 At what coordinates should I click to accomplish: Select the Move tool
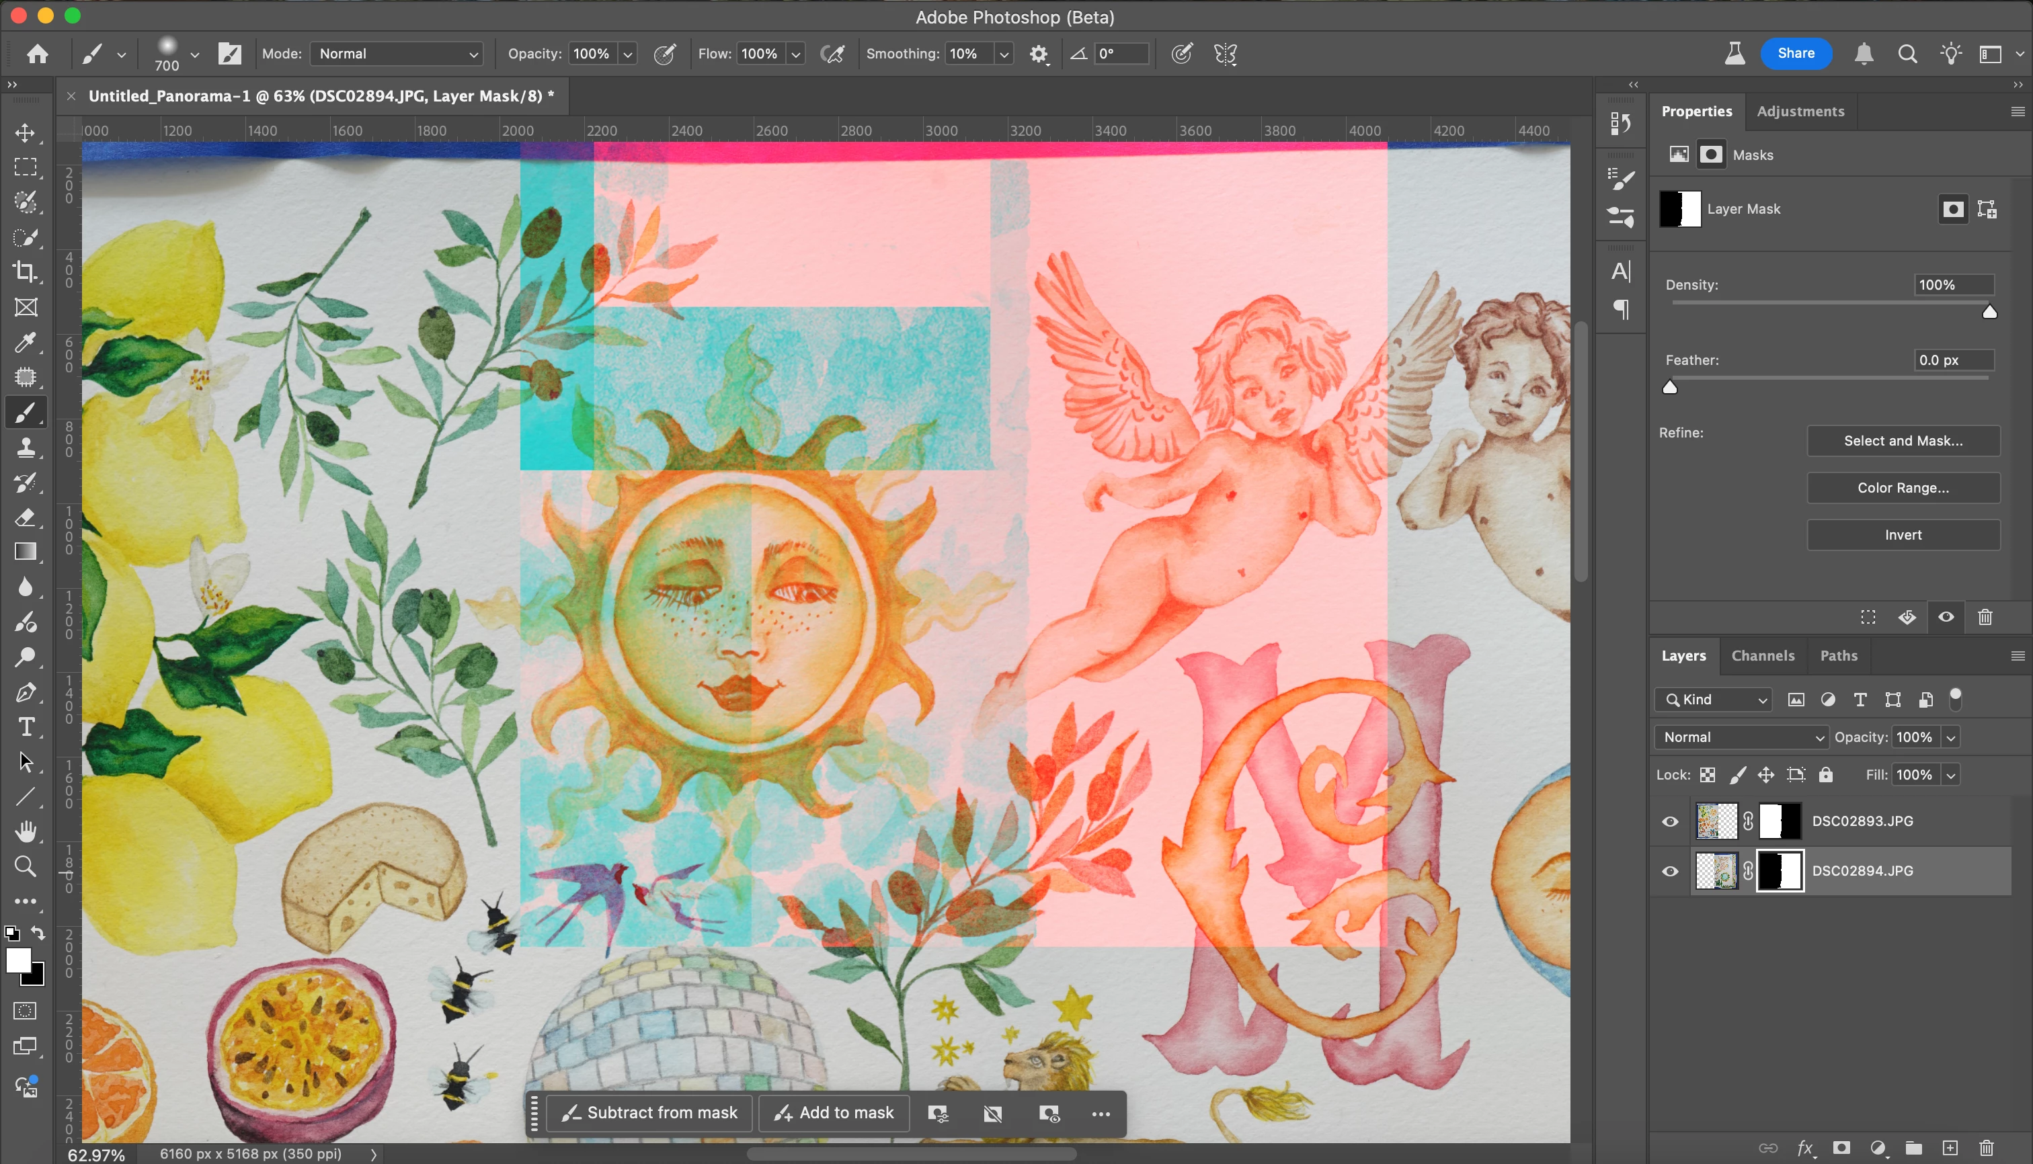click(x=25, y=132)
